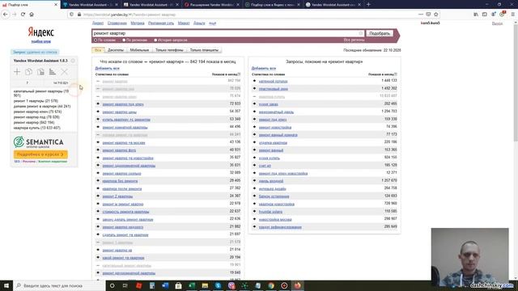Switch to the 'Только планшеты' tab

204,50
